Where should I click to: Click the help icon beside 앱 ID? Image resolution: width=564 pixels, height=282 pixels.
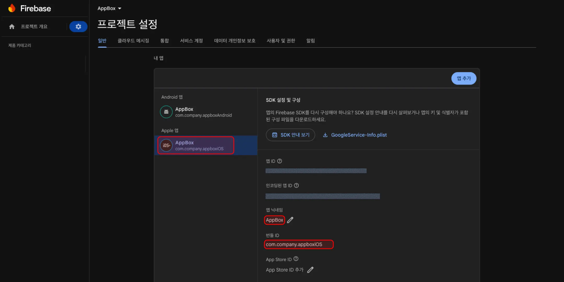(279, 161)
